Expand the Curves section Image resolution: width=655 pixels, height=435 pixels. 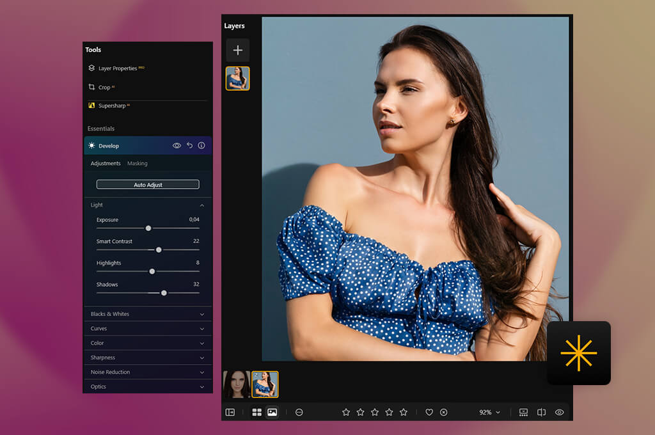tap(148, 328)
